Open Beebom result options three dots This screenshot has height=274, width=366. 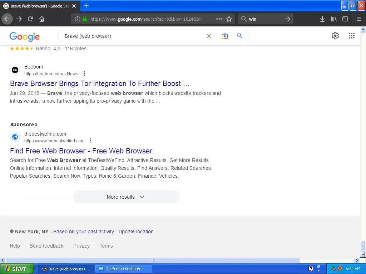[84, 73]
